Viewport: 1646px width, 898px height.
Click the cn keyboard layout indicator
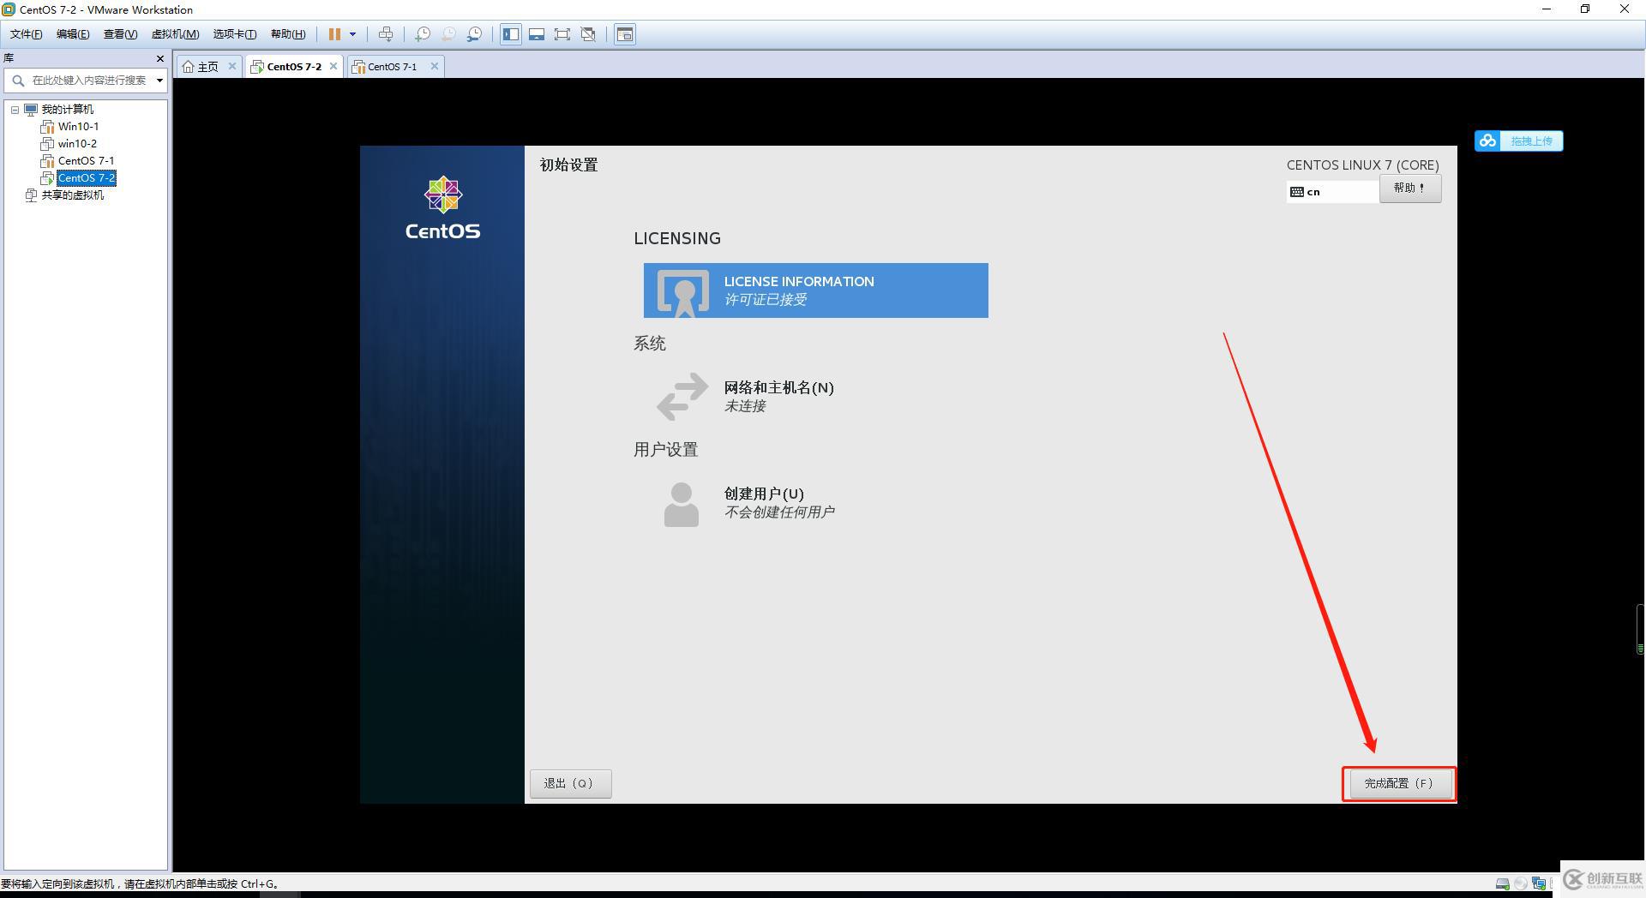click(1333, 192)
